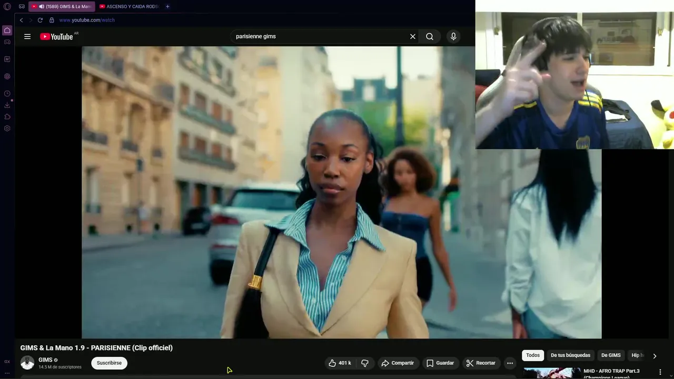Switch to the ASCENSO Y CAIDA tab
This screenshot has height=379, width=674.
click(129, 6)
